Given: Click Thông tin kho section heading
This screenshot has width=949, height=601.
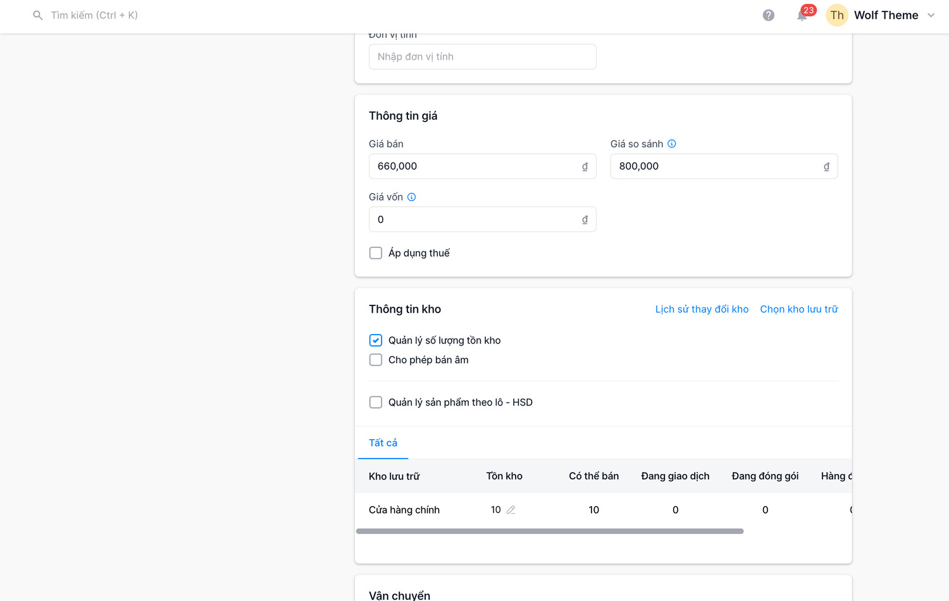Looking at the screenshot, I should click(405, 309).
